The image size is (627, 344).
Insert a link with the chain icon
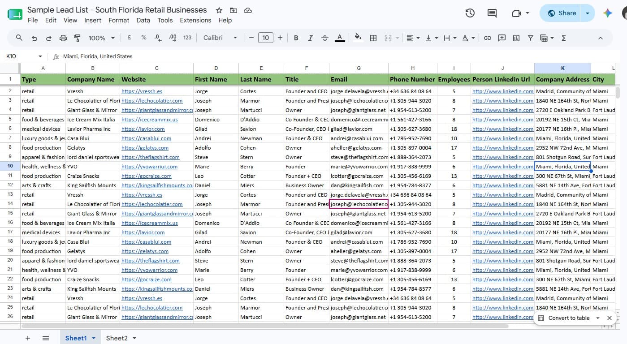[488, 38]
